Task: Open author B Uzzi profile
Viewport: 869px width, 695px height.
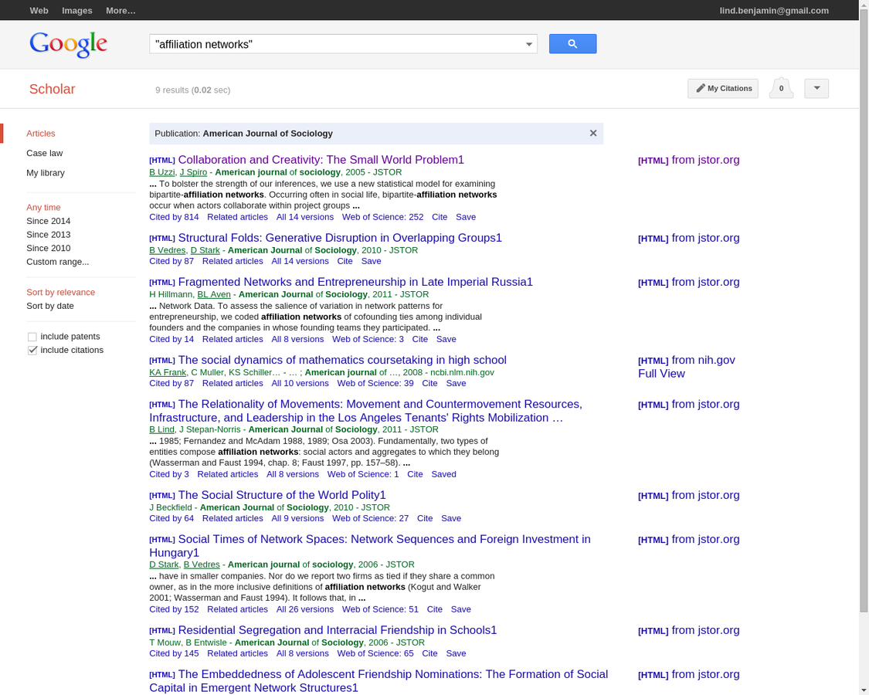Action: tap(162, 172)
